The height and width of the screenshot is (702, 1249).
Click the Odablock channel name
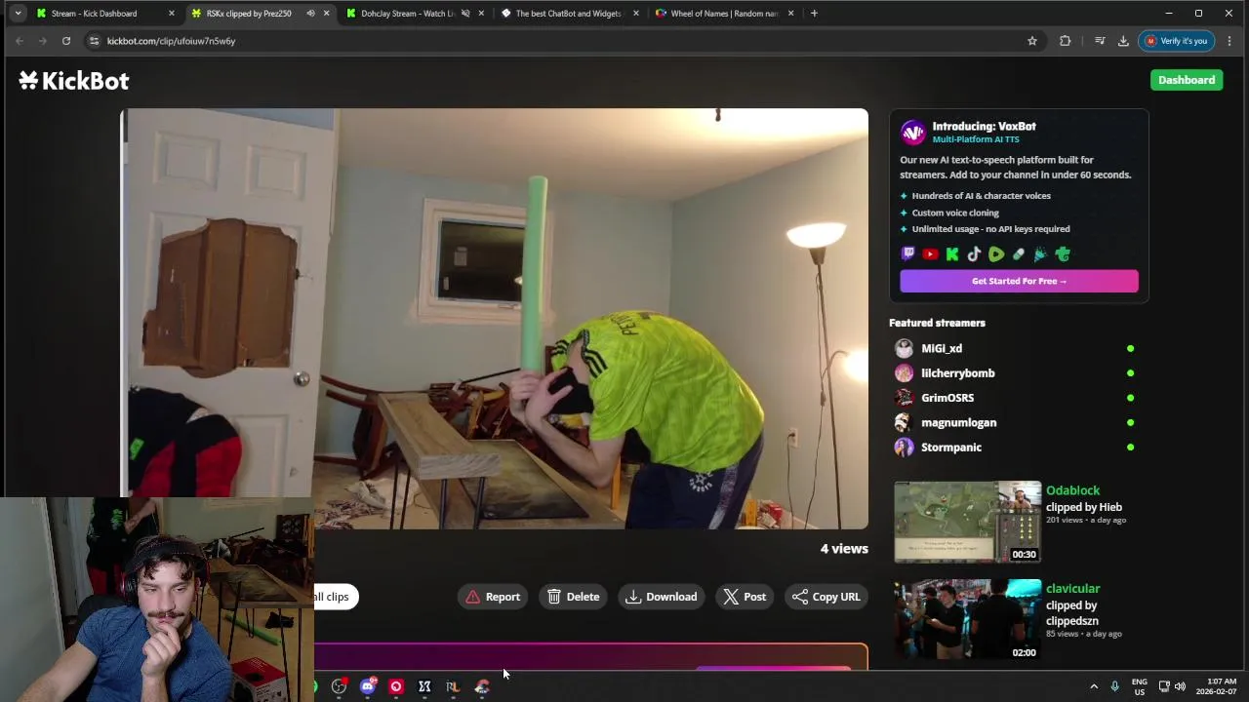1072,490
